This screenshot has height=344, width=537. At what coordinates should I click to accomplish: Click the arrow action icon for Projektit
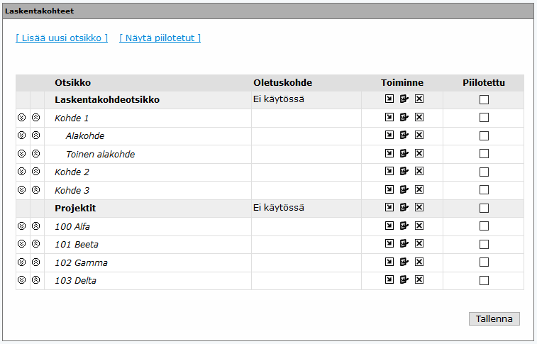pyautogui.click(x=389, y=208)
